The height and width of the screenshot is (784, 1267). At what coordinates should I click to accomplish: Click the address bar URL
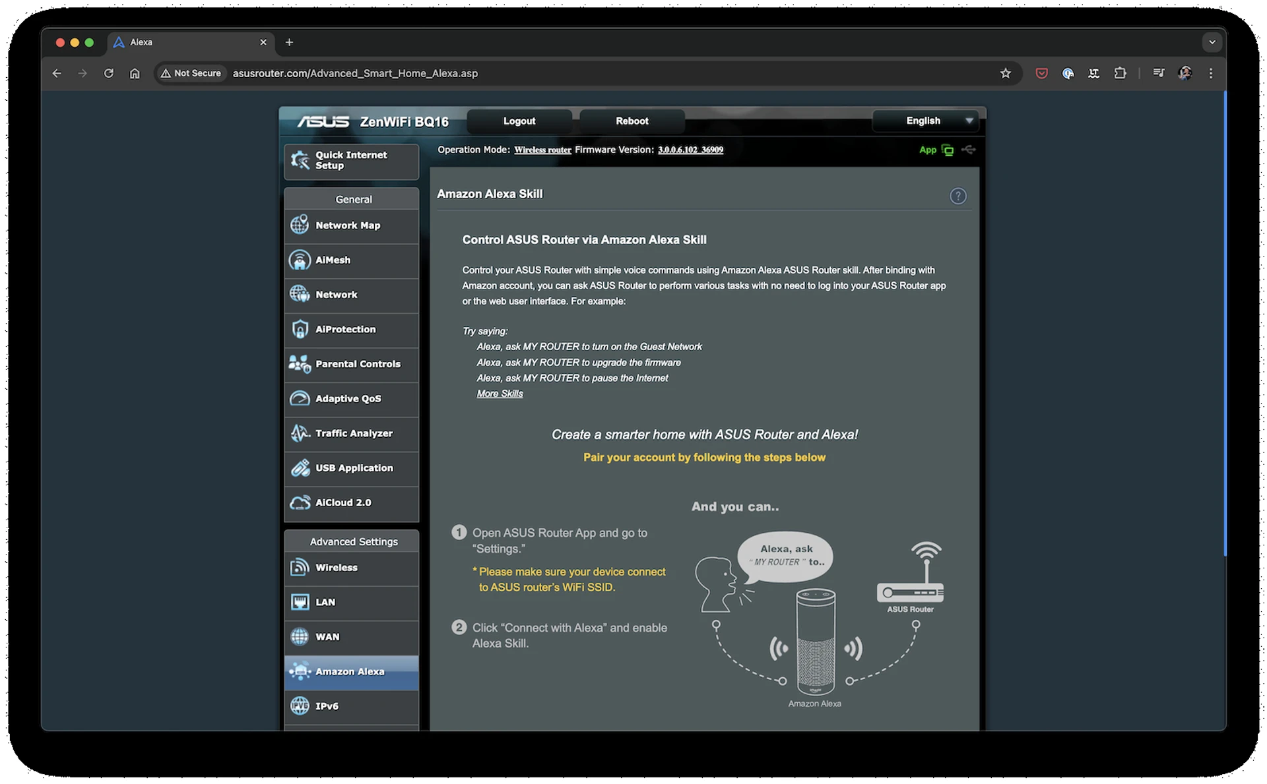355,73
